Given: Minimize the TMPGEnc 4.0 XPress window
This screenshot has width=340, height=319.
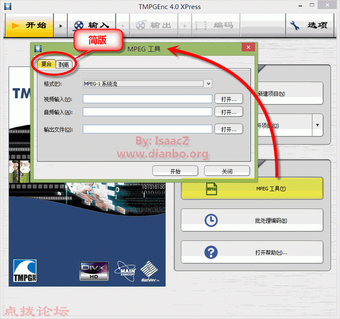Looking at the screenshot, I should coord(300,6).
